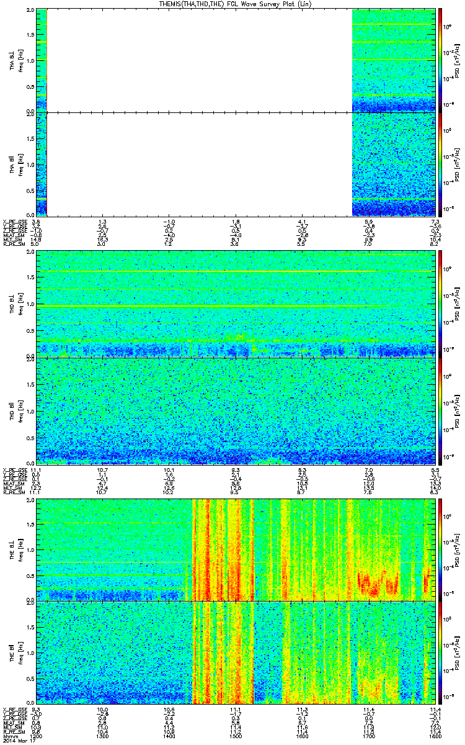Click X_RE_GSE row label below THA panels

[x=14, y=222]
